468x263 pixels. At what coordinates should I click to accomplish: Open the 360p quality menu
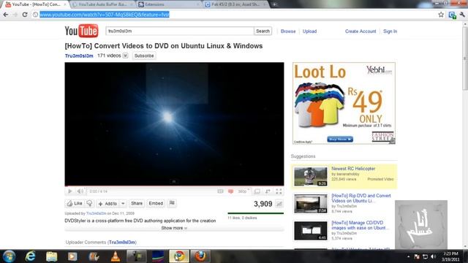click(x=244, y=191)
